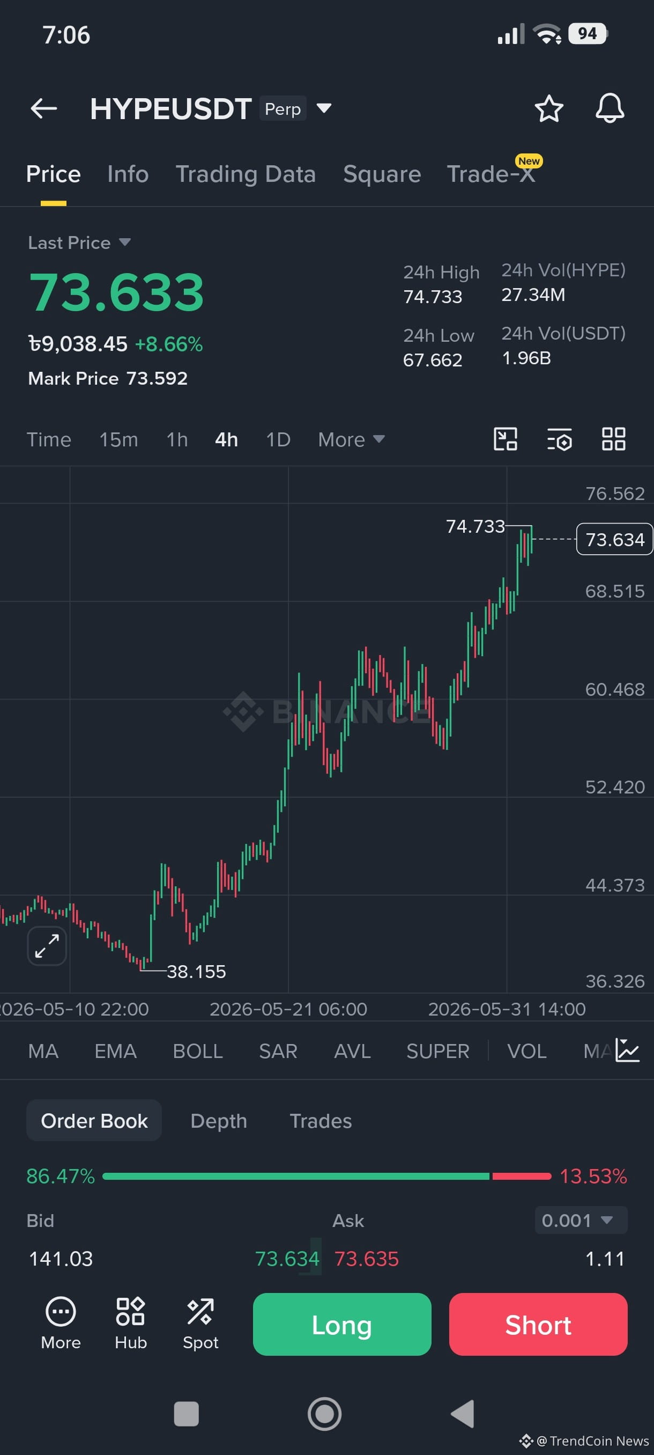Open the 0.001 price precision dropdown
Screen dimensions: 654x1455
581,1220
